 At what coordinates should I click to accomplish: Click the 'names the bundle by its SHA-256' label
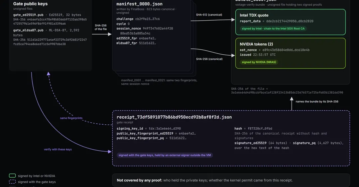point(317,101)
